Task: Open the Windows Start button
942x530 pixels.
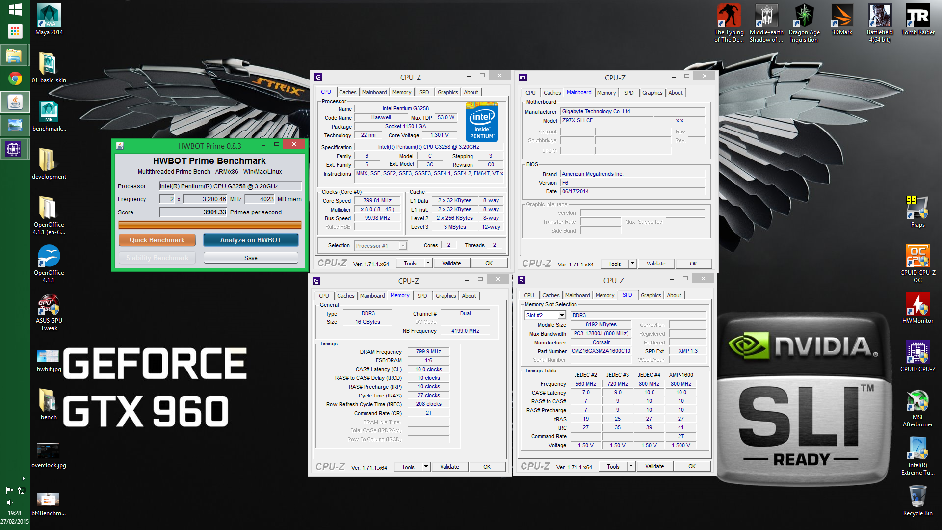Action: pos(15,9)
